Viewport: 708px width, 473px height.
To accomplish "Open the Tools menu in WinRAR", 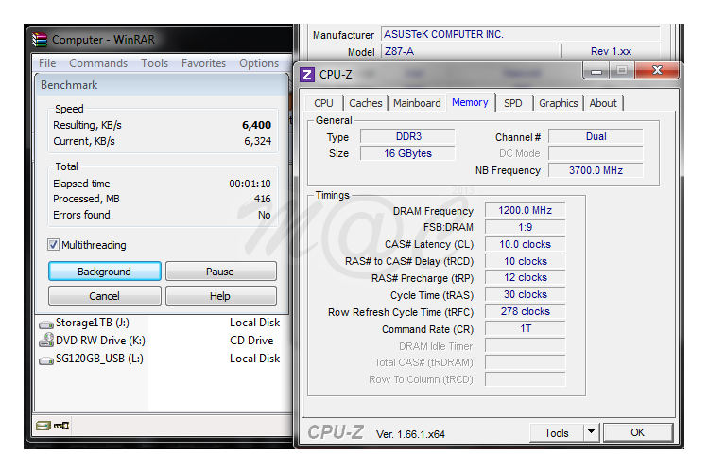I will (x=154, y=63).
